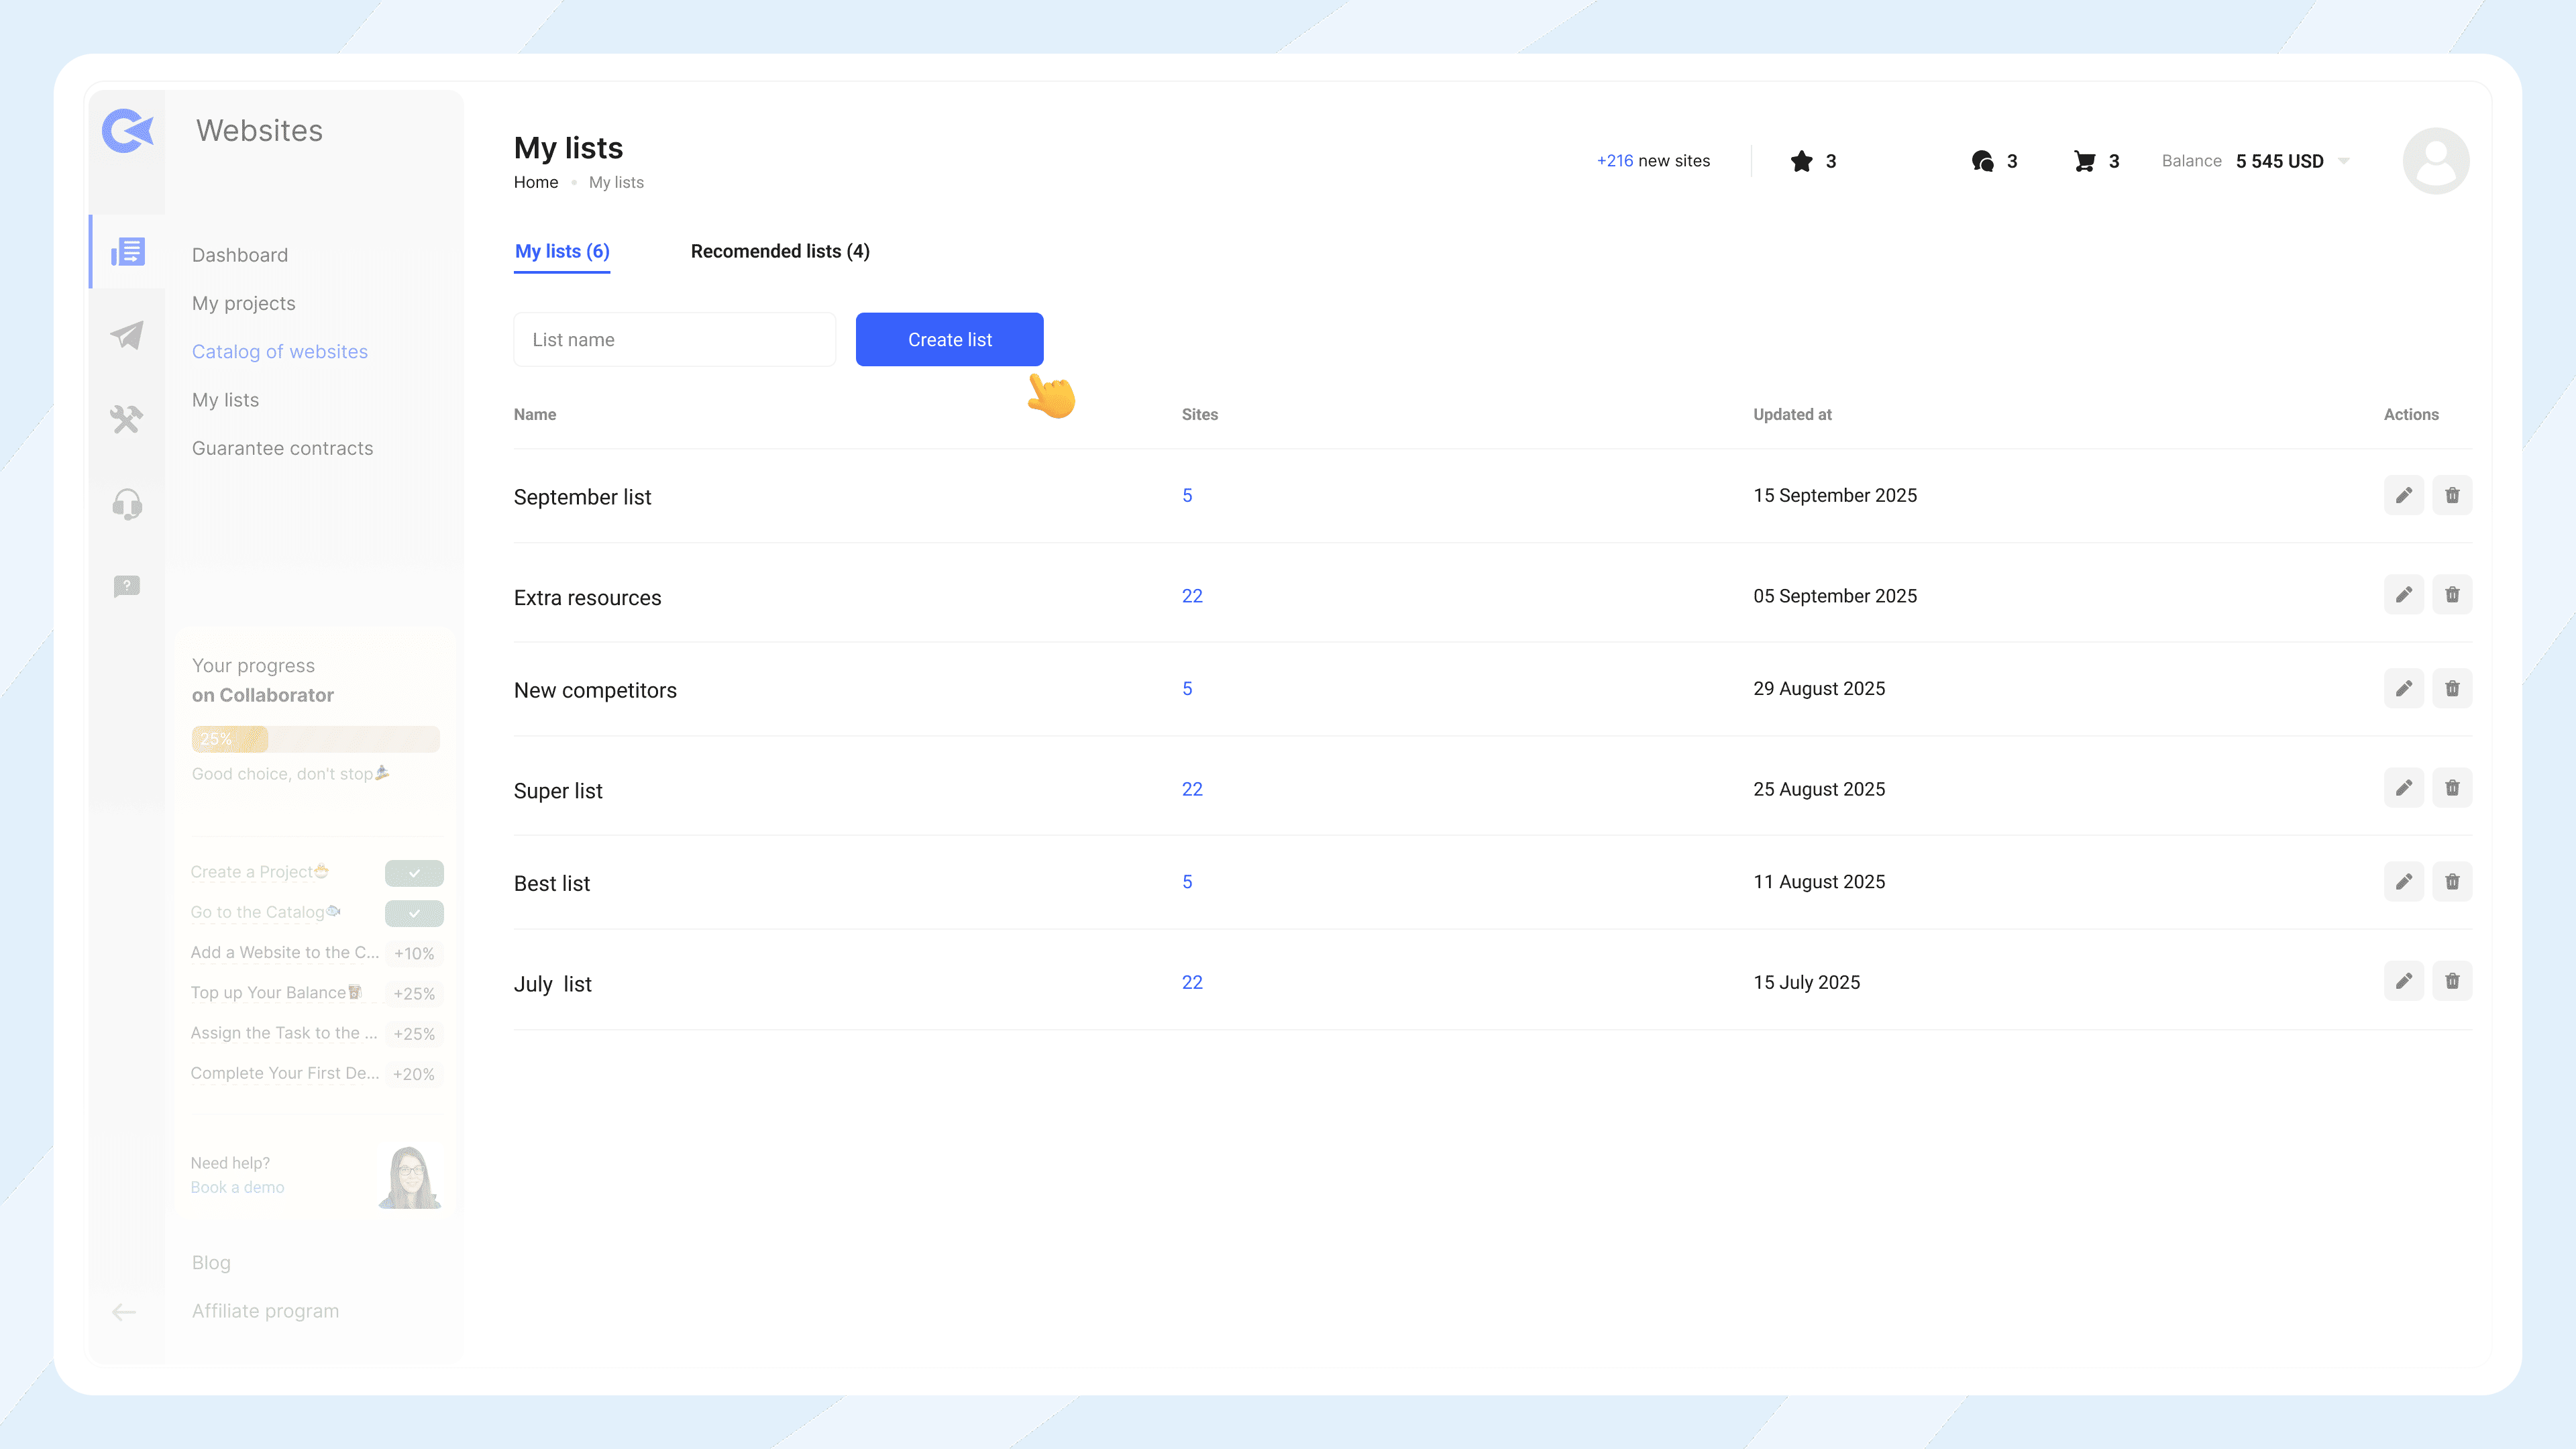Click the headset support icon
Screen dimensions: 2576x1449
click(127, 504)
